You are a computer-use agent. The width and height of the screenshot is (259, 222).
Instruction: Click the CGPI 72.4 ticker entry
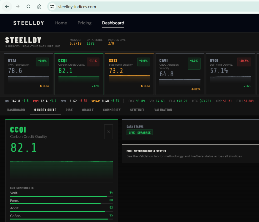pos(45,101)
